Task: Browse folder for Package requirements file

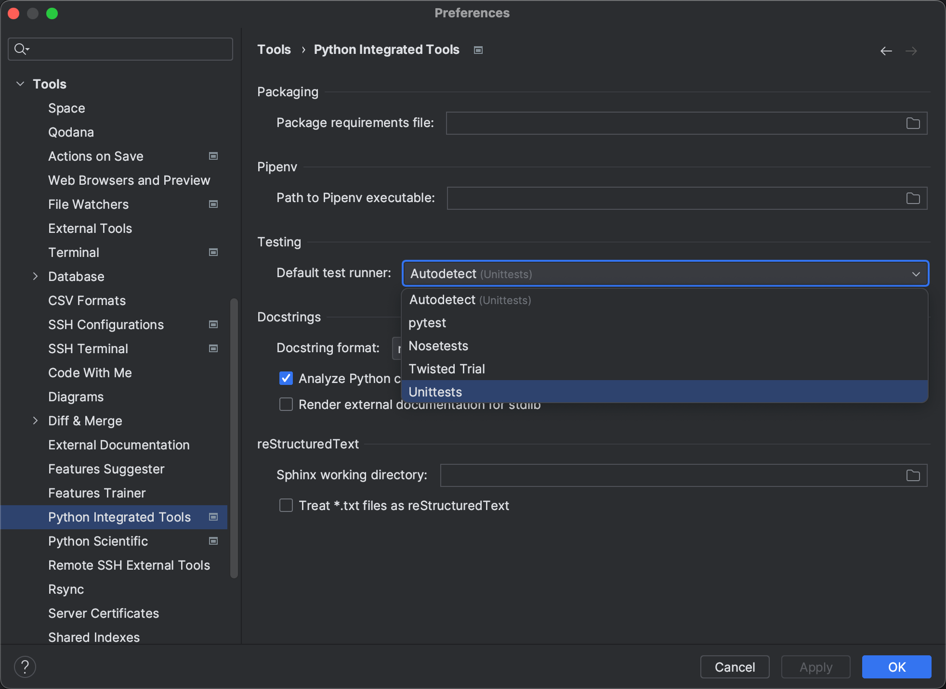Action: pyautogui.click(x=913, y=123)
